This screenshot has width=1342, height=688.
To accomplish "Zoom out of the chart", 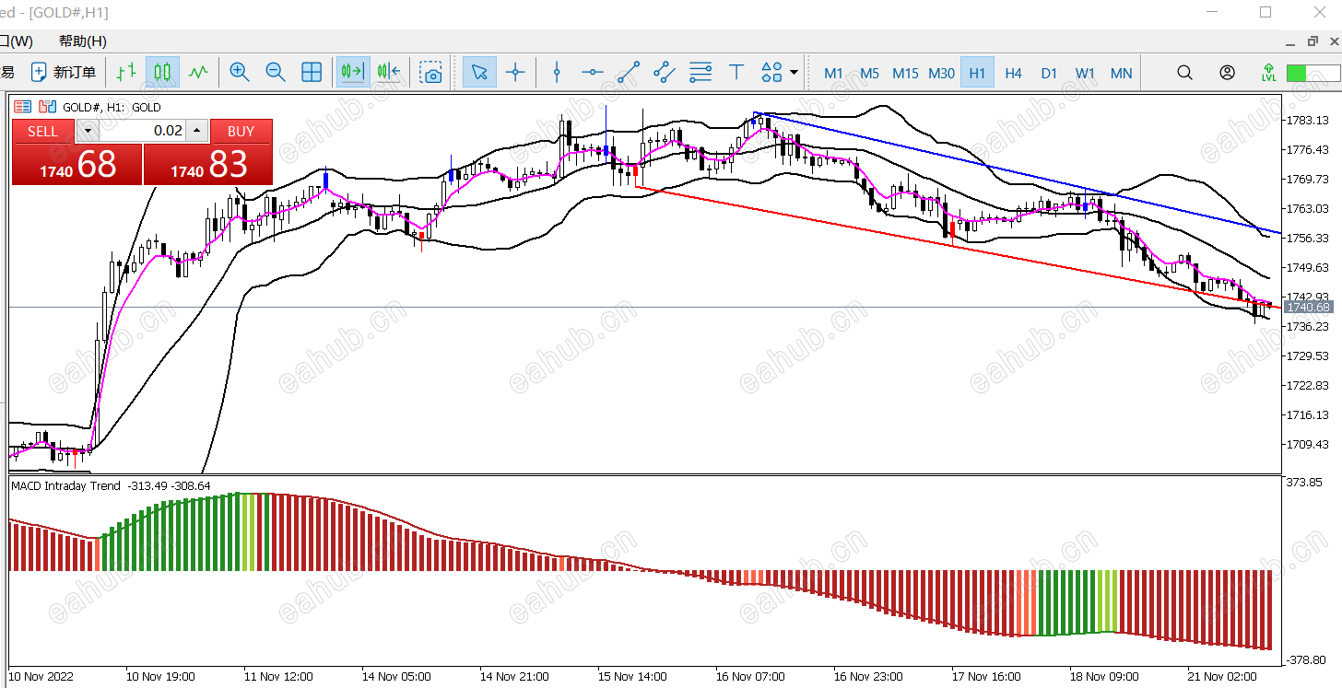I will 276,72.
